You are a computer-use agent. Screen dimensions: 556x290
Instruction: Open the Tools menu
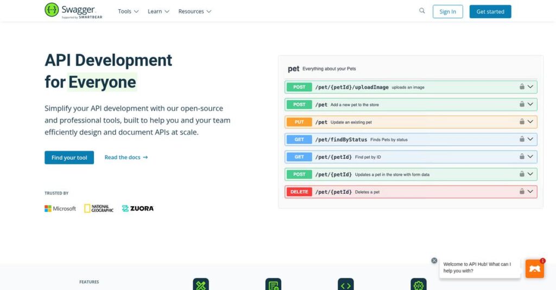pos(128,11)
